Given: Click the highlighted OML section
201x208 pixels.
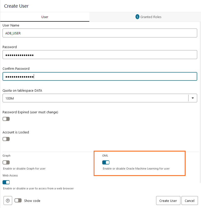Looking at the screenshot, I should point(140,163).
